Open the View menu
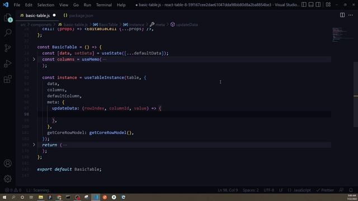Screen dimensions: 358x201 (64, 5)
